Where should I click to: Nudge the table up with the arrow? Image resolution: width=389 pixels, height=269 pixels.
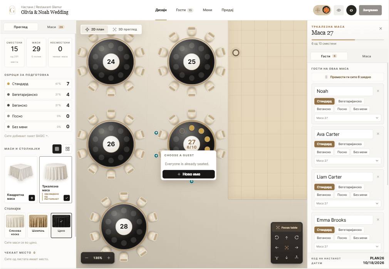(x=287, y=237)
